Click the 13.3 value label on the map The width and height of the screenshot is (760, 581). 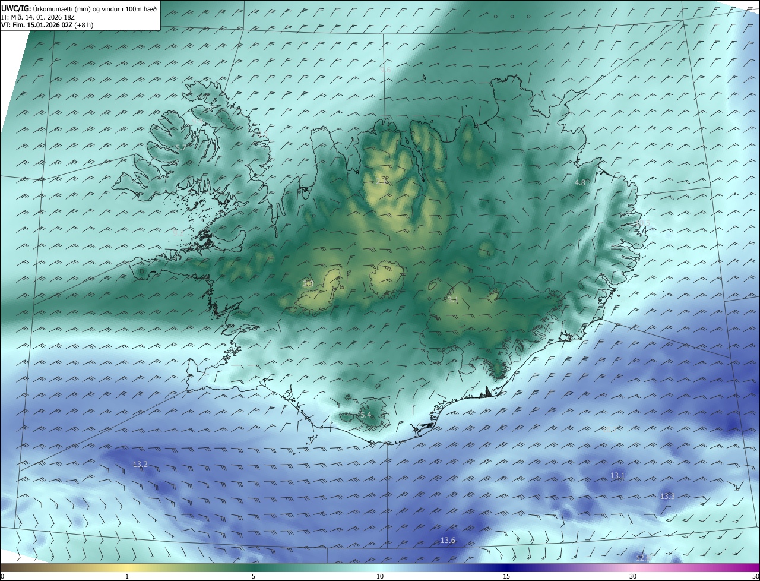coord(667,495)
